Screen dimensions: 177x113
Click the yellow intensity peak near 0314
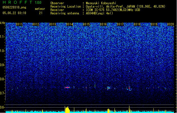[67, 110]
